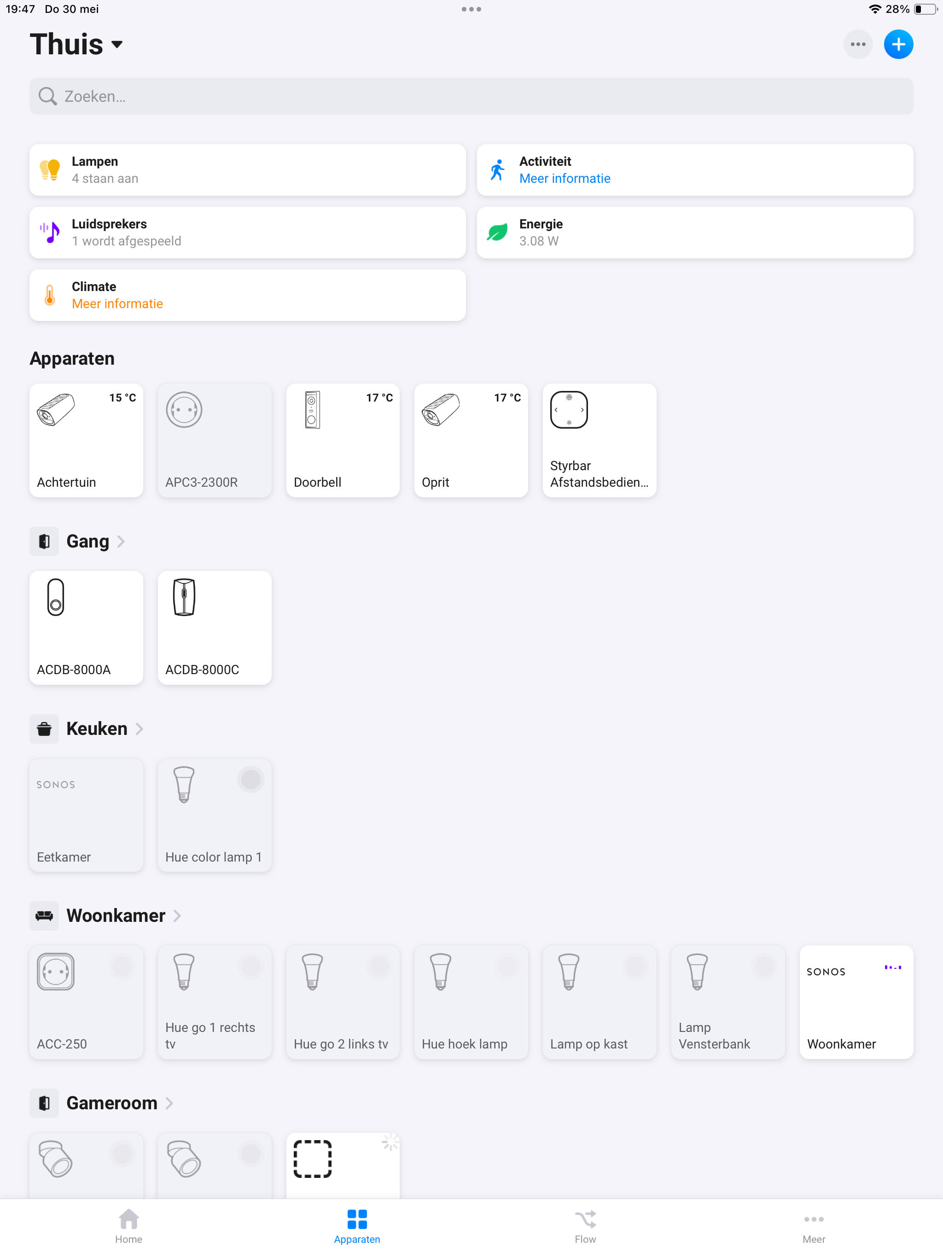This screenshot has width=943, height=1258.
Task: Open the Energie 3.08 W card
Action: (695, 233)
